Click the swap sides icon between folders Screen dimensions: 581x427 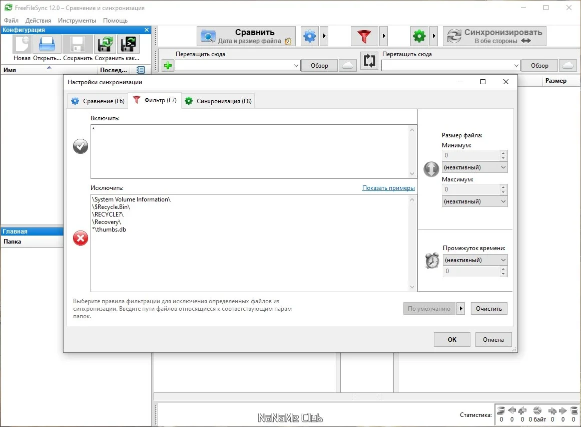(x=369, y=61)
